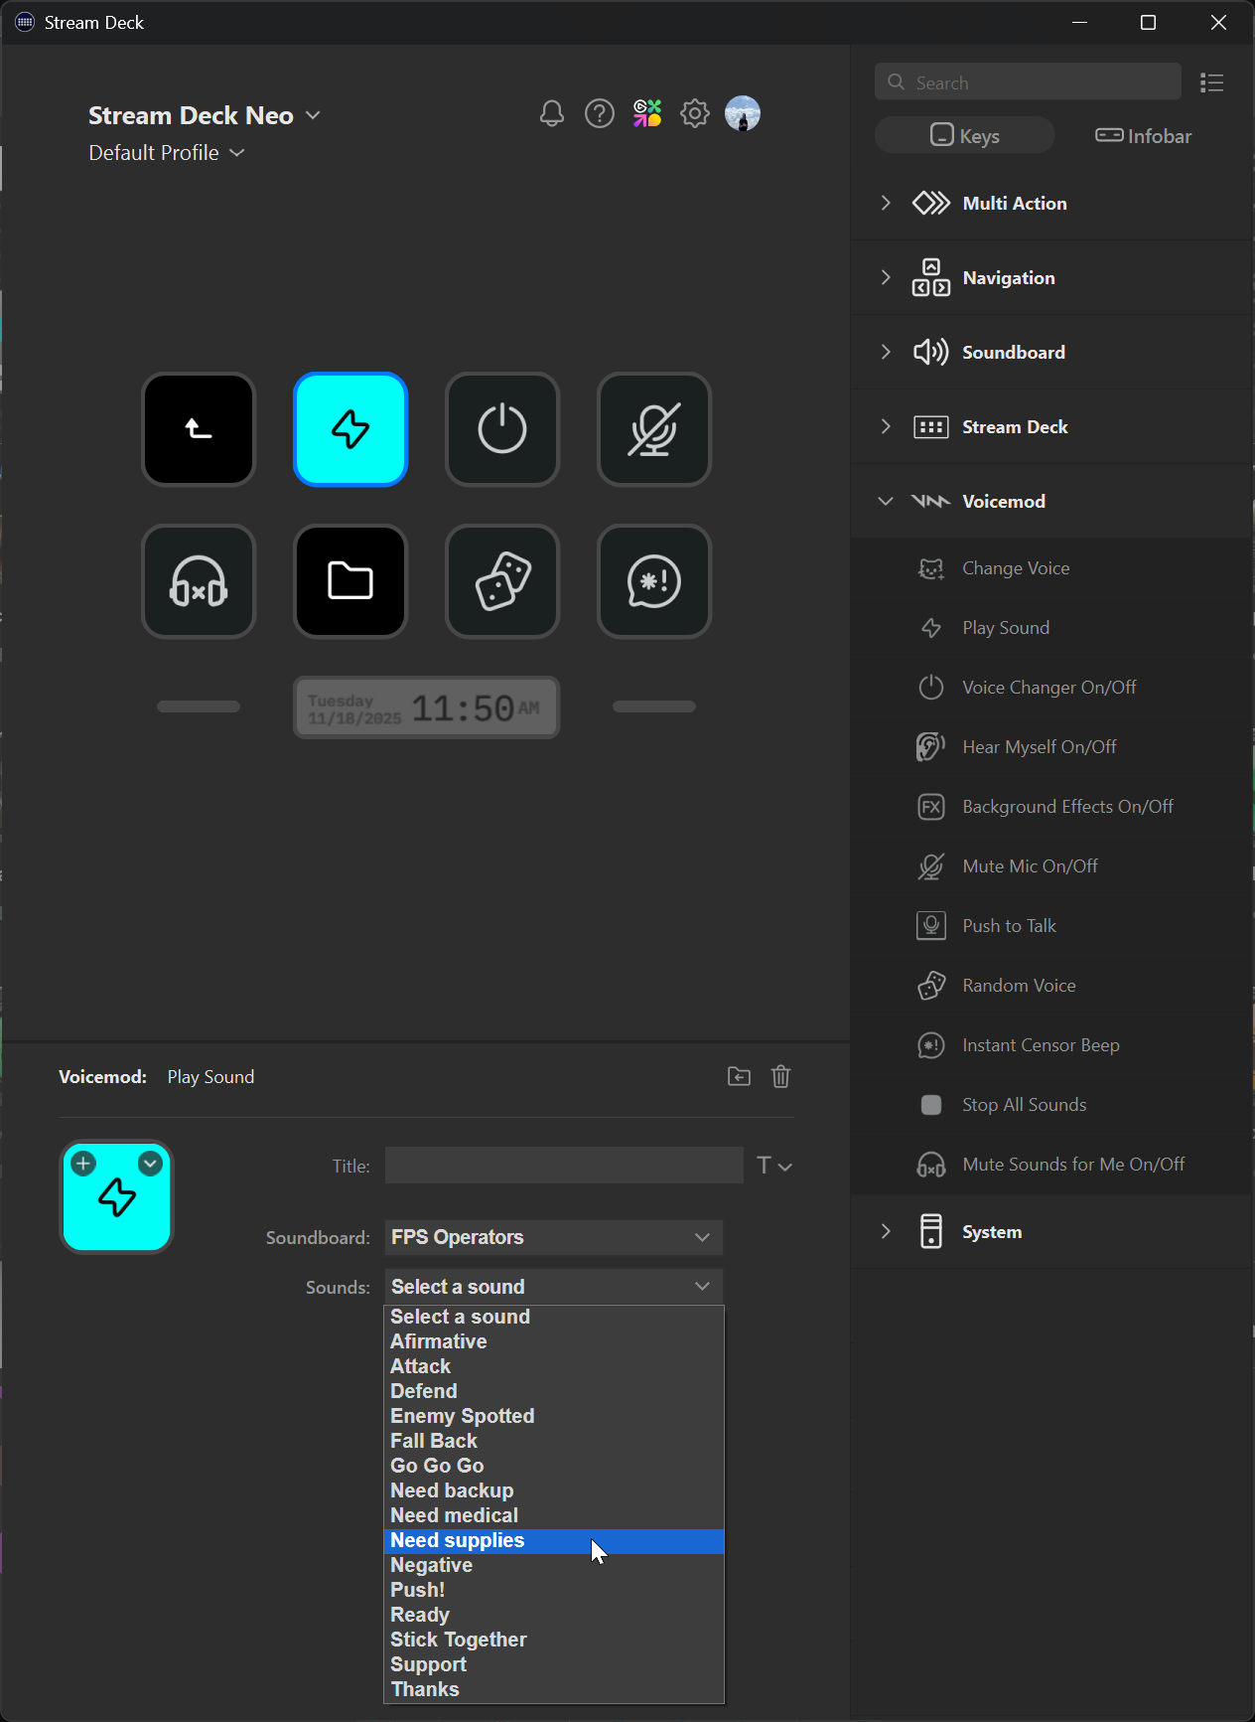Image resolution: width=1255 pixels, height=1722 pixels.
Task: Toggle the actions list view icon
Action: coord(1211,82)
